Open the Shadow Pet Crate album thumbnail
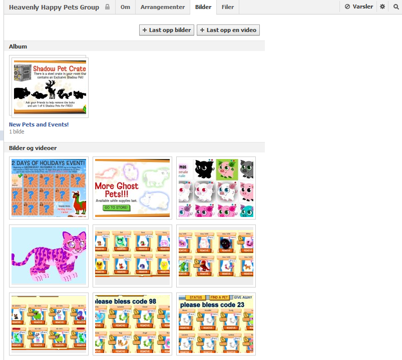The height and width of the screenshot is (360, 402). (50, 87)
